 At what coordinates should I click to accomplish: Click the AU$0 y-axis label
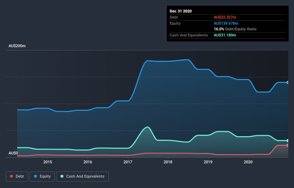[13, 153]
